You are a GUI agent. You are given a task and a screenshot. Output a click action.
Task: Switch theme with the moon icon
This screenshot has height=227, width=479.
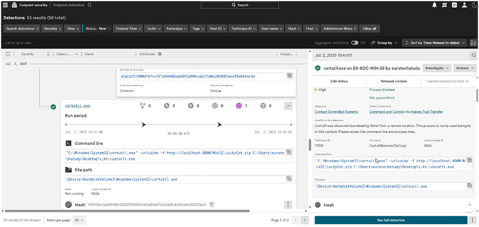coord(474,5)
